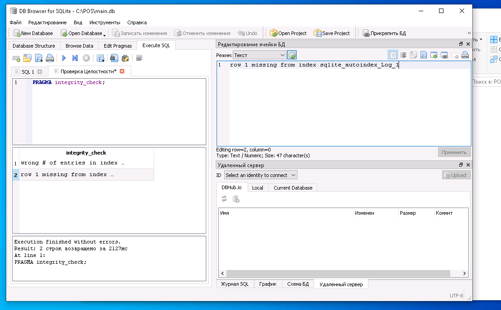Screen dimensions: 501x310
Task: Open the Open Database dropdown arrow
Action: [x=104, y=35]
